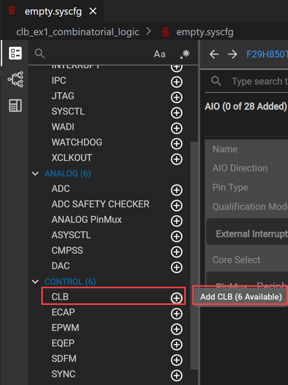
Task: Add XCLKOUT with the plus icon
Action: point(176,159)
